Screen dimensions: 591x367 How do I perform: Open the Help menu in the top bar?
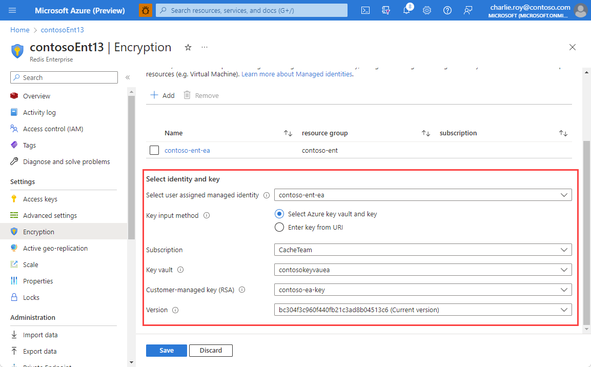click(x=447, y=10)
